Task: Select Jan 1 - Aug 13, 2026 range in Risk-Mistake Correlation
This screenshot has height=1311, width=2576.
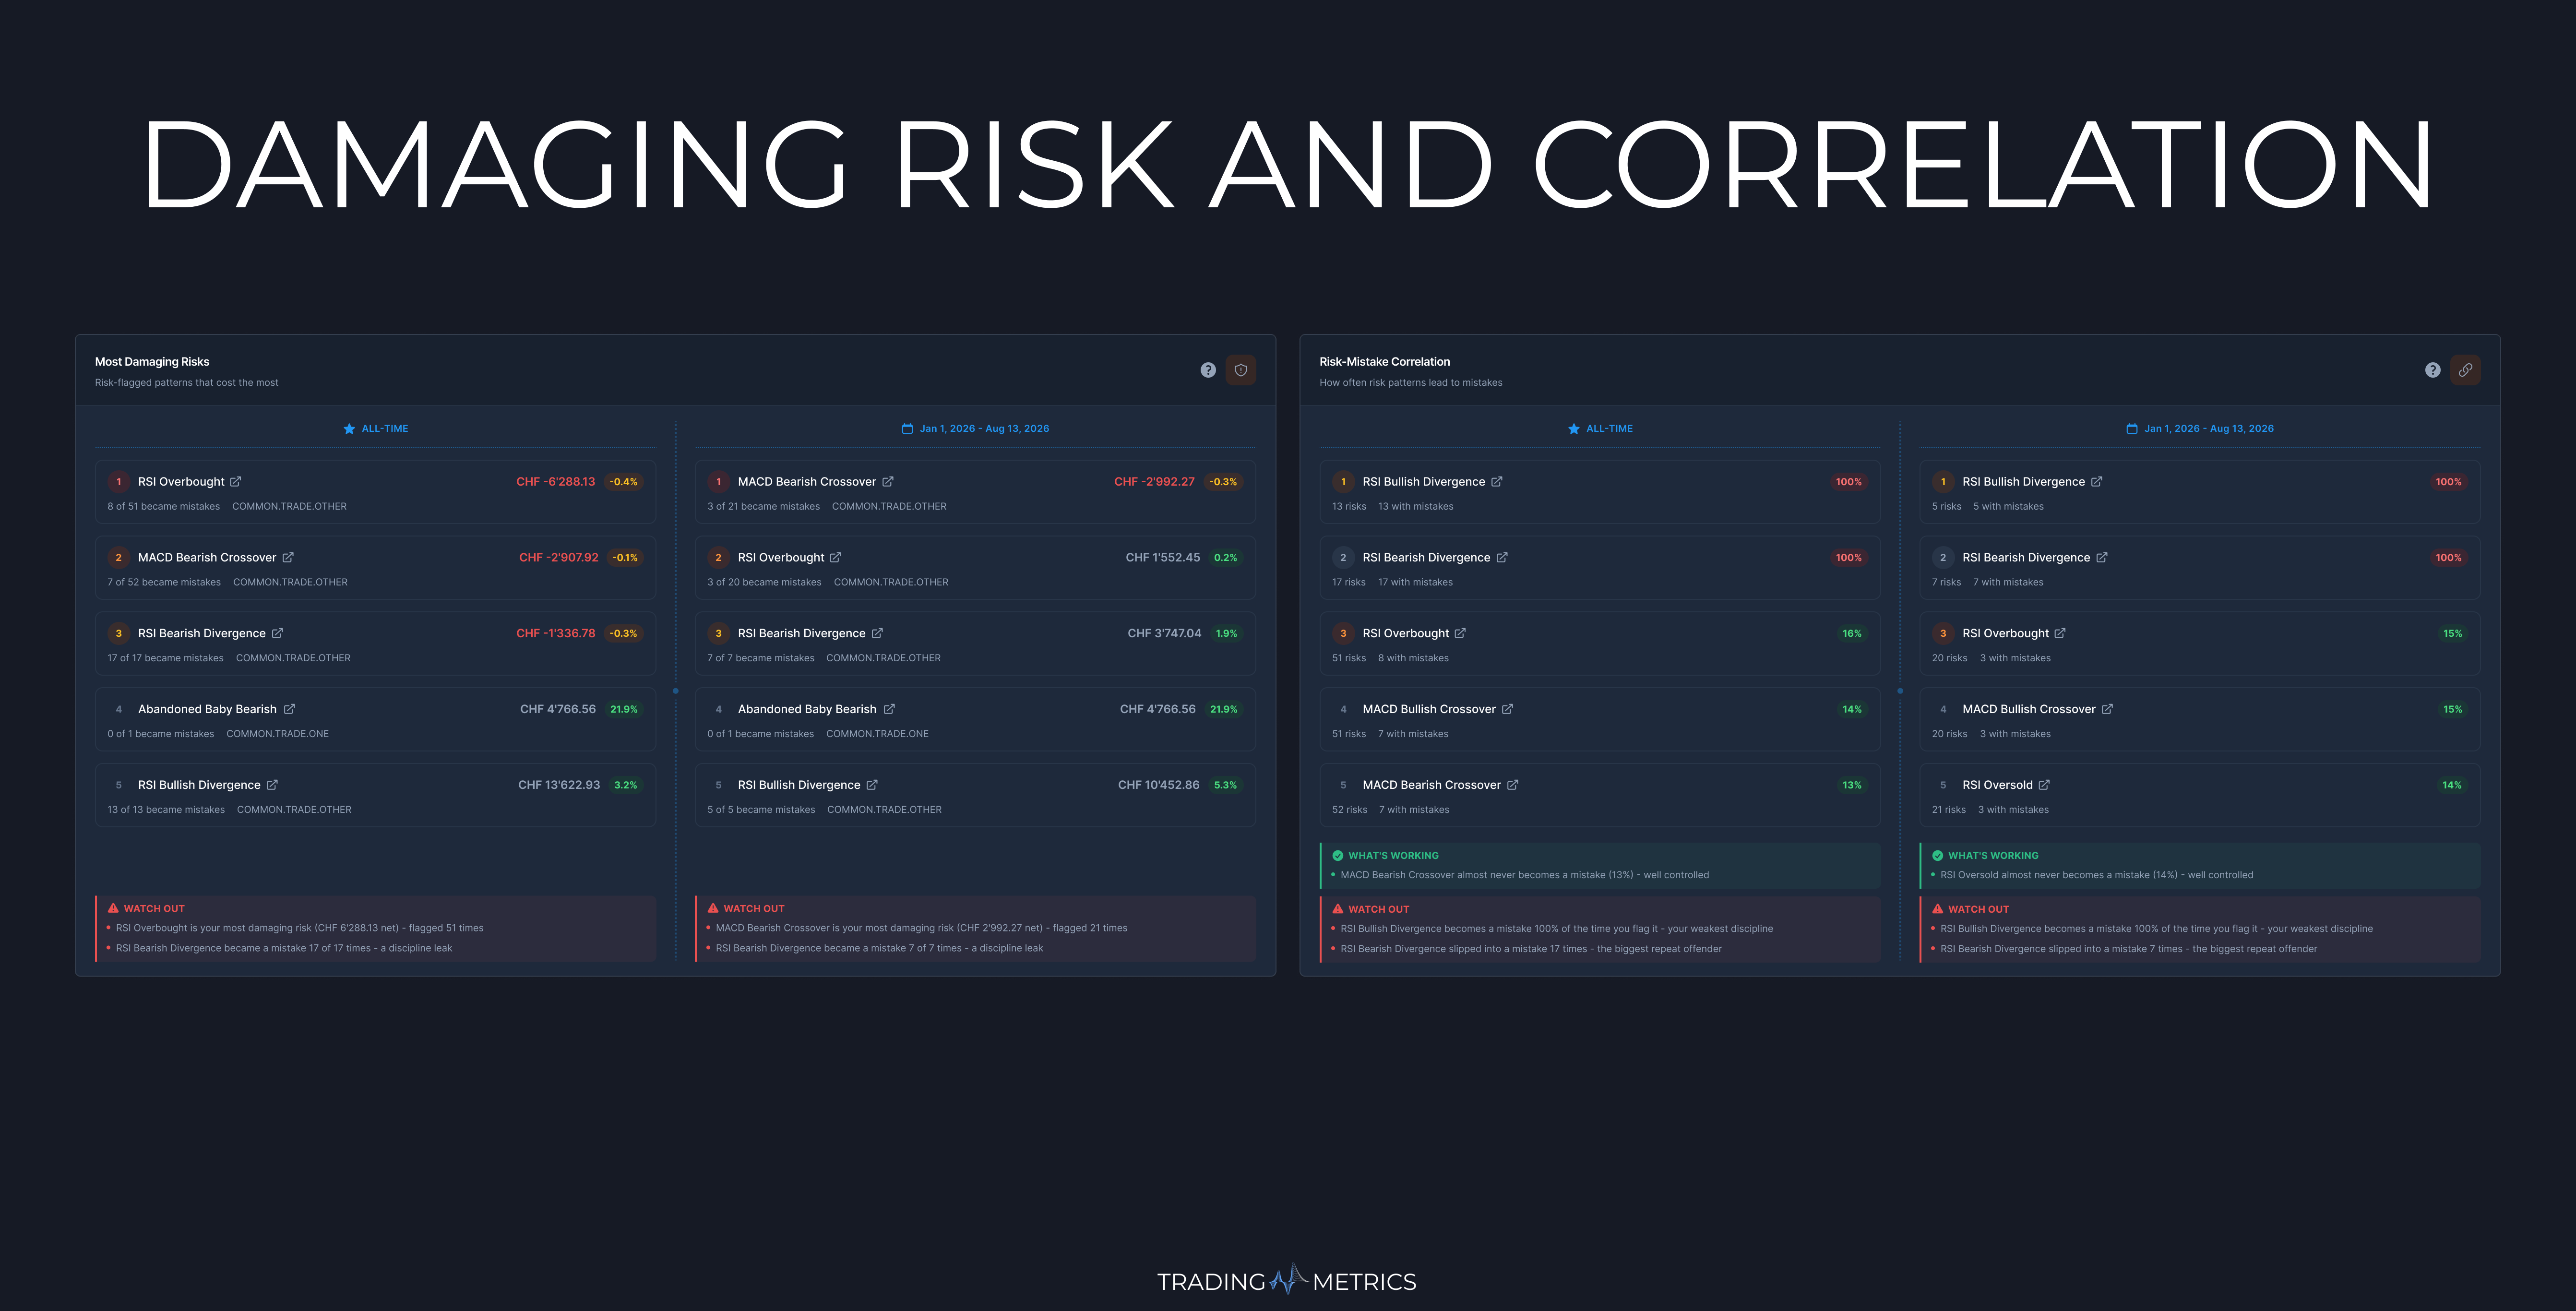Action: click(x=2200, y=429)
